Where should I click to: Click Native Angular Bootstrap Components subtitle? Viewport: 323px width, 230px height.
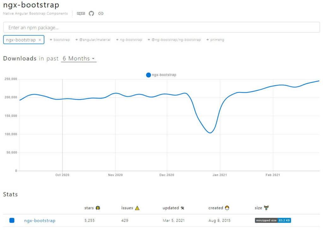click(x=35, y=14)
